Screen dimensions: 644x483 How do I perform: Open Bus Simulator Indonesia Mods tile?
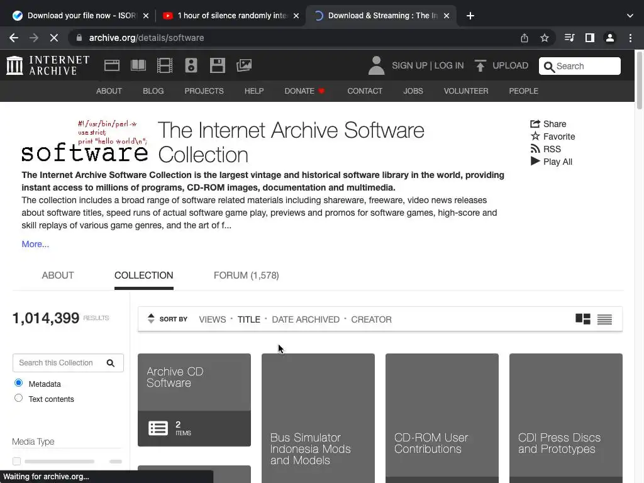click(x=318, y=418)
